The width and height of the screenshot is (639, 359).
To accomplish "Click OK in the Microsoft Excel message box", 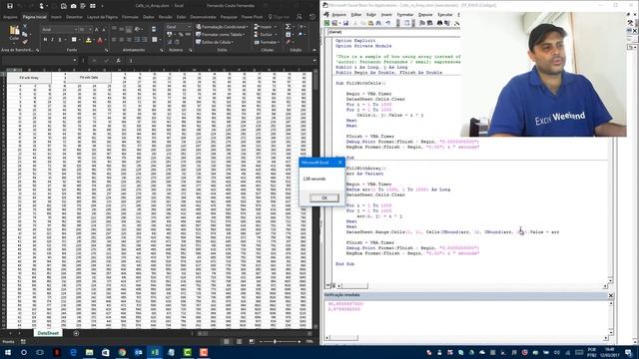I will point(323,197).
